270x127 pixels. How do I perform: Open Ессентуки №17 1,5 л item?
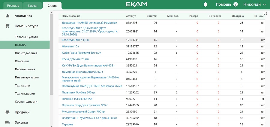coord(75,40)
